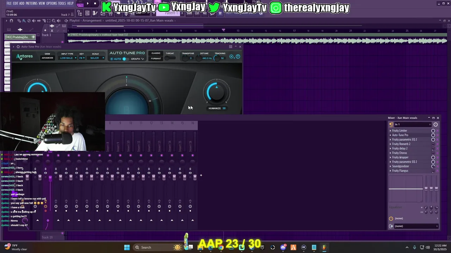
Task: Toggle Fruity Reeverb 2 enable LED
Action: click(438, 144)
